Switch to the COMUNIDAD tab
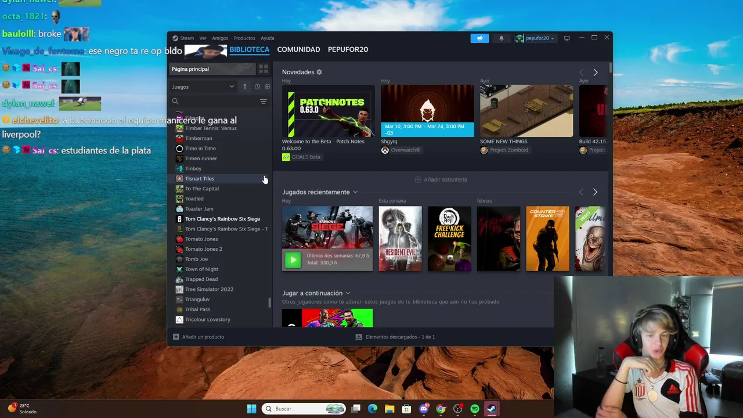743x418 pixels. click(x=298, y=49)
